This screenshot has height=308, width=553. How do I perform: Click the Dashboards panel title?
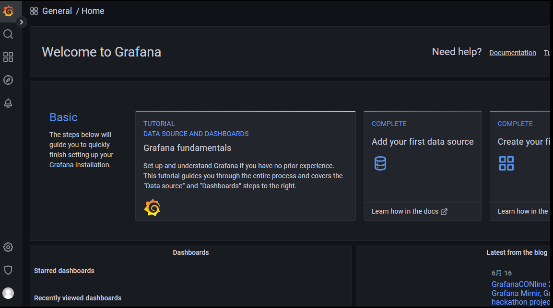[x=191, y=252]
